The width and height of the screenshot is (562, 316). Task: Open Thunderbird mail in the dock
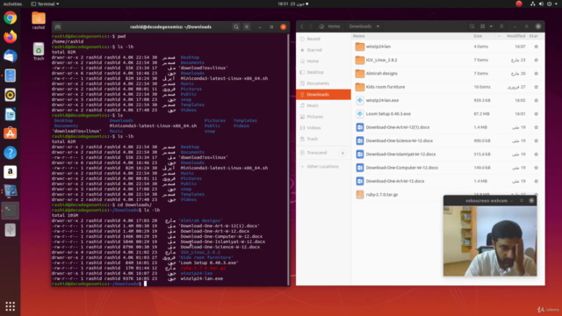[10, 56]
